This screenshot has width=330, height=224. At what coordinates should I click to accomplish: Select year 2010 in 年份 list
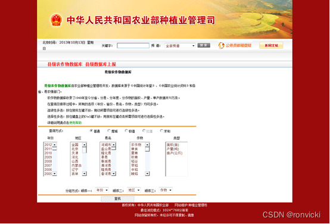pos(48,153)
